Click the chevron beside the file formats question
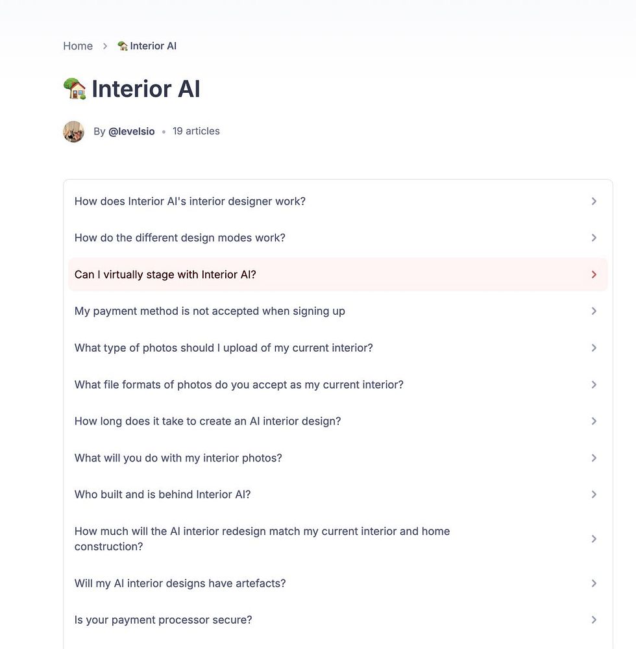 pyautogui.click(x=594, y=384)
